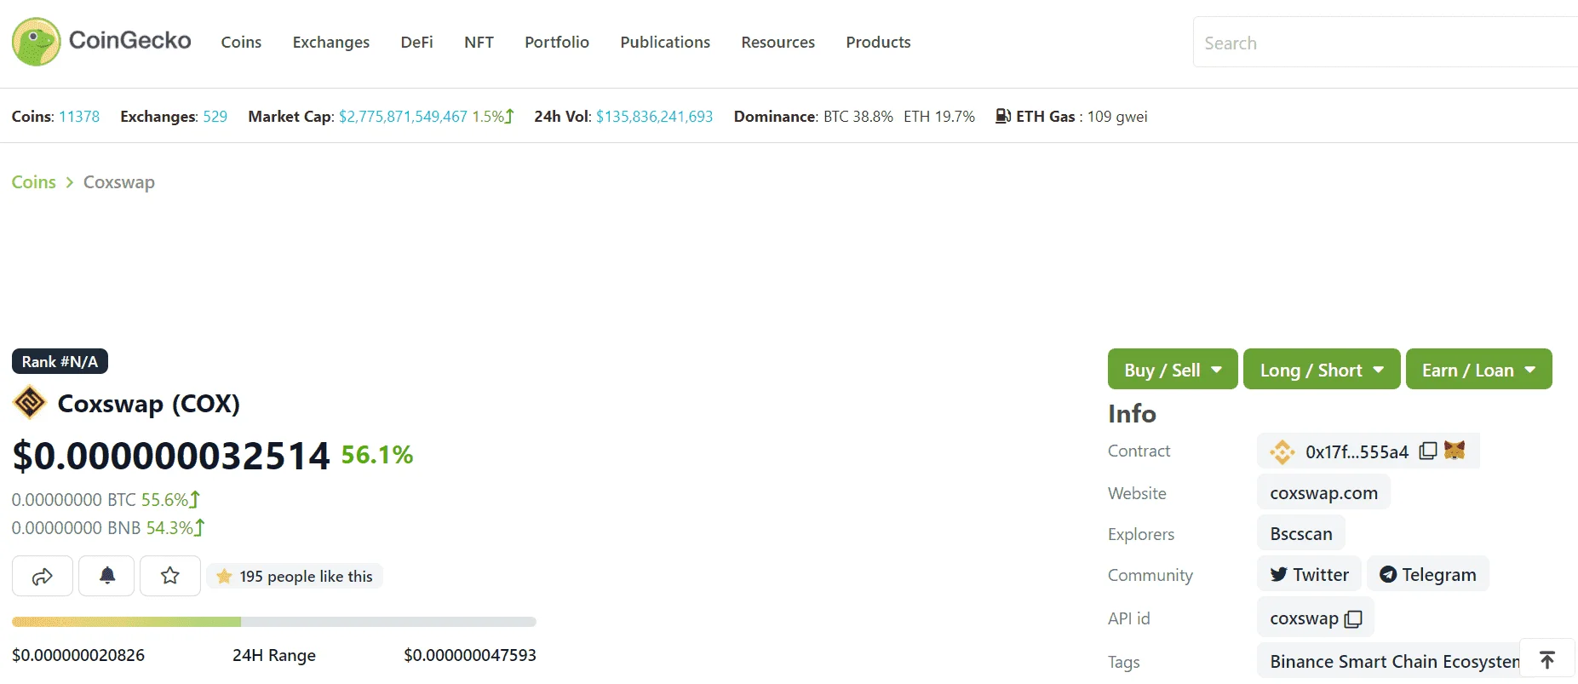Click the yellow star beside 195 likes
Viewport: 1578px width, 684px height.
point(224,577)
